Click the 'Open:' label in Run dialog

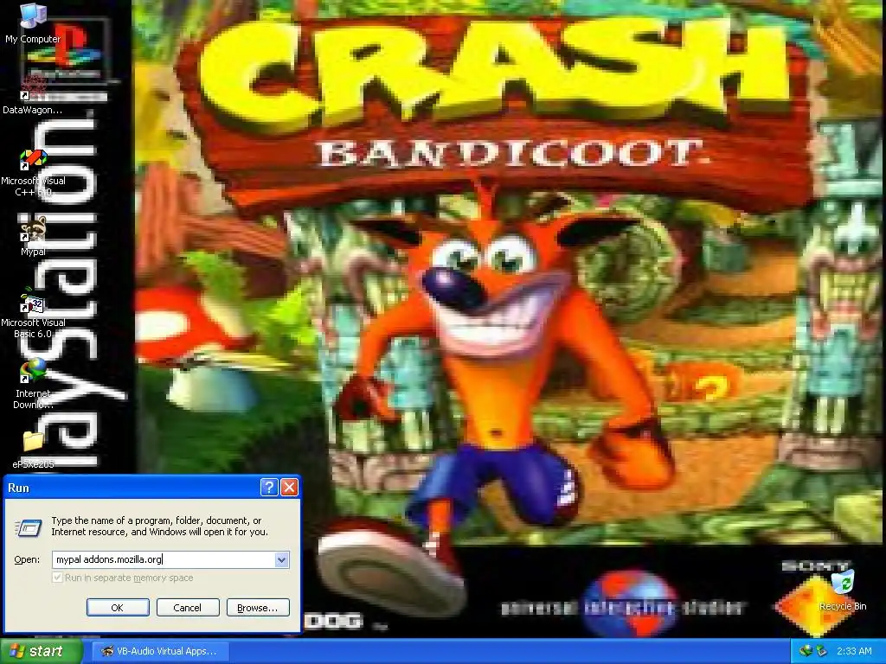point(27,559)
